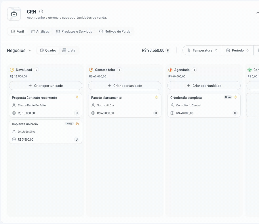Click the Contato feito stage icon
The image size is (259, 224).
click(91, 70)
